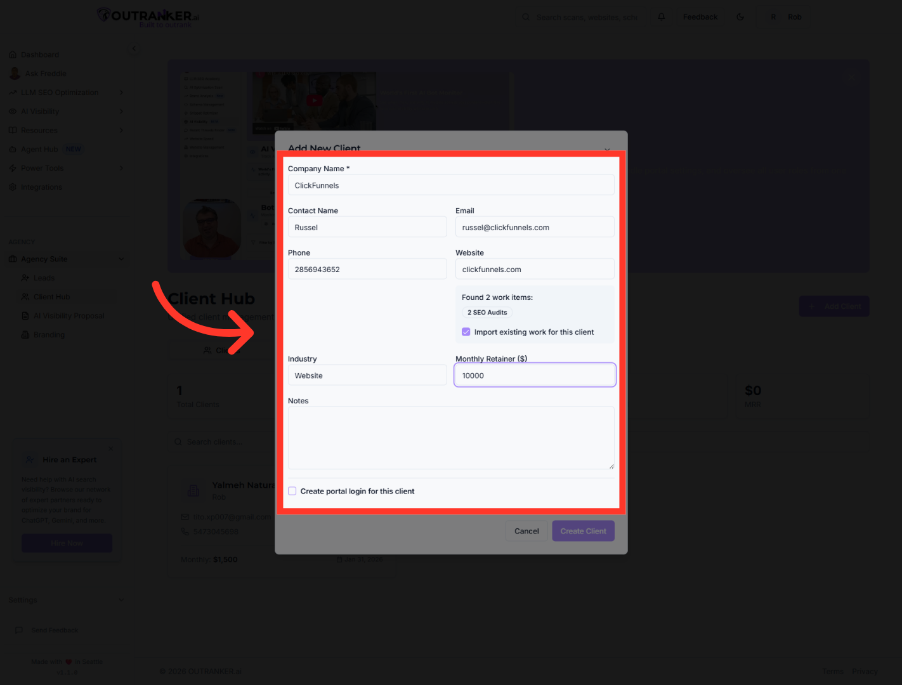
Task: Click the Contact Name field
Action: coord(367,227)
